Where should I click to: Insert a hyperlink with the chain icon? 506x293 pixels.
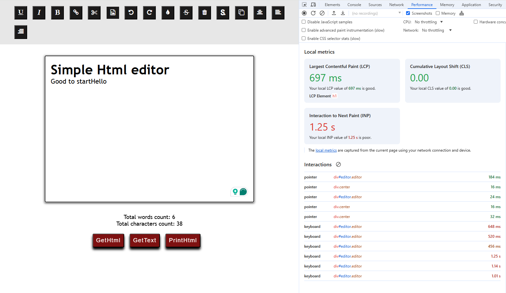pyautogui.click(x=76, y=12)
